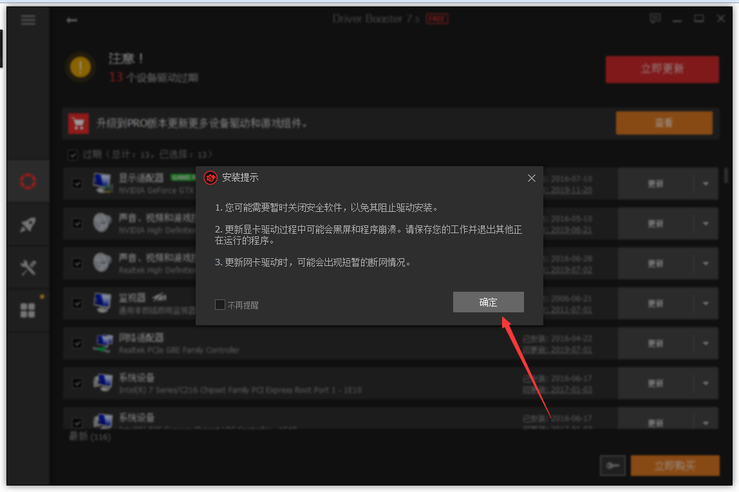Viewport: 739px width, 492px height.
Task: Click the red 立即更新 button
Action: tap(662, 70)
